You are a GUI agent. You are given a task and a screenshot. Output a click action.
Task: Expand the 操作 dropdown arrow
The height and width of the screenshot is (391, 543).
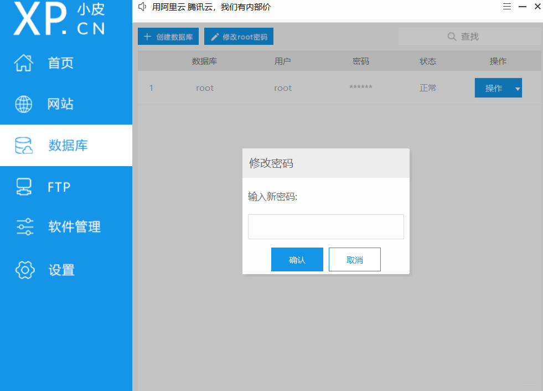(x=518, y=89)
